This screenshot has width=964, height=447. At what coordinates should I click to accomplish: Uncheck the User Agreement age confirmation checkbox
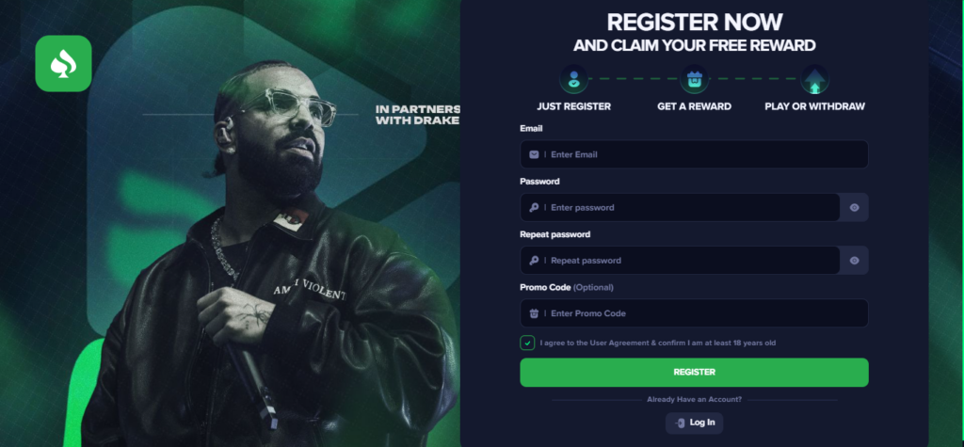(527, 343)
